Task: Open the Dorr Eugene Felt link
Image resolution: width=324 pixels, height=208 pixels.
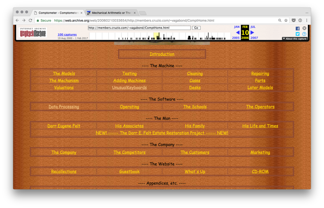Action: pos(64,126)
